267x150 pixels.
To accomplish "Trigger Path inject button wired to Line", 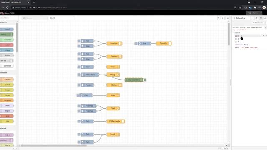I will [78, 95].
